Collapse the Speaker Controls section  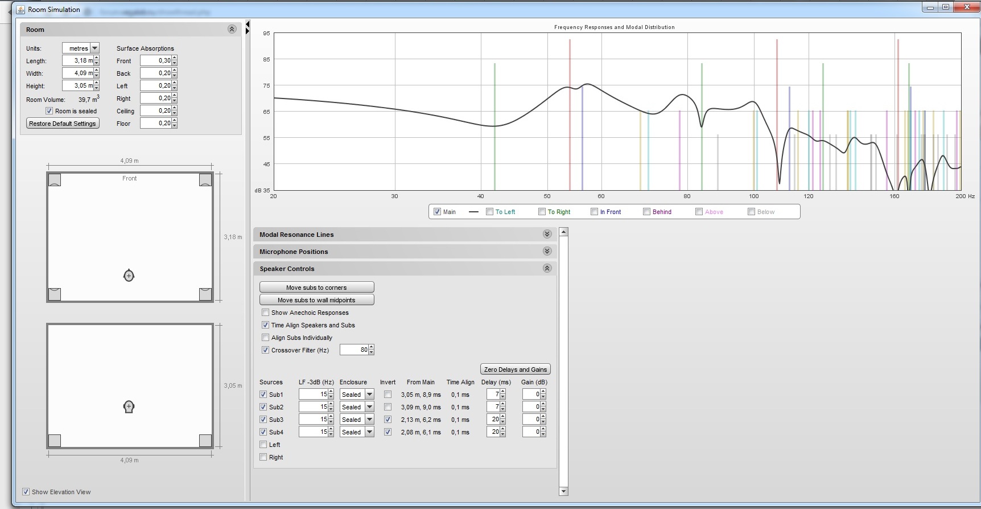[547, 269]
